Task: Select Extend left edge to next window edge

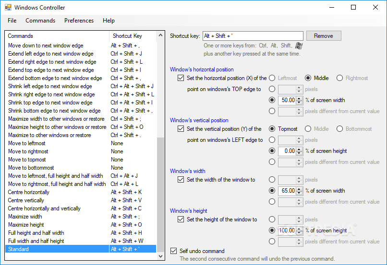Action: pyautogui.click(x=81, y=54)
